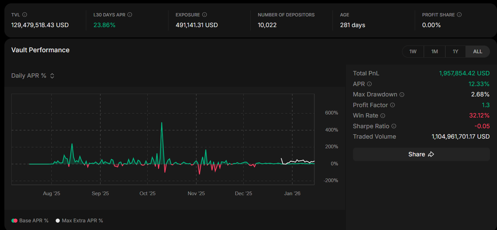Click the info icon beside L30 Days APR
The image size is (497, 230).
(130, 15)
